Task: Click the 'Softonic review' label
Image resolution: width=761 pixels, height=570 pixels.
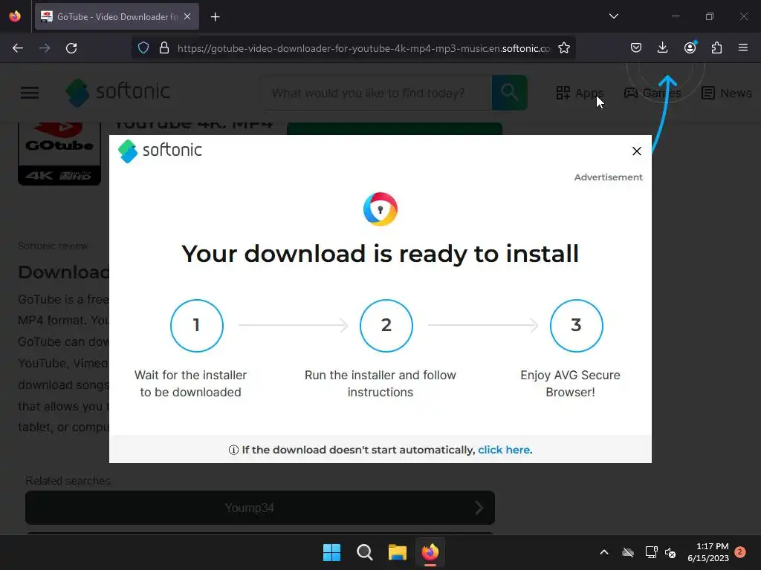Action: [53, 246]
